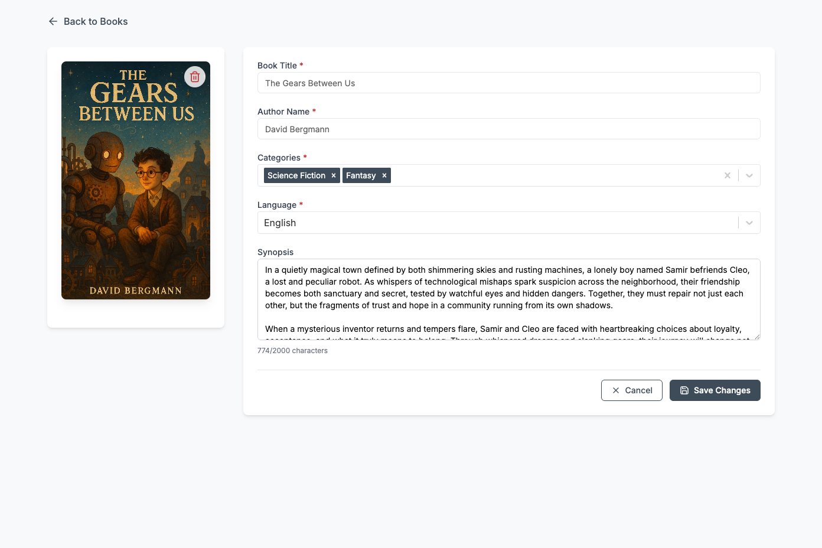
Task: Edit the Author Name field
Action: (509, 129)
